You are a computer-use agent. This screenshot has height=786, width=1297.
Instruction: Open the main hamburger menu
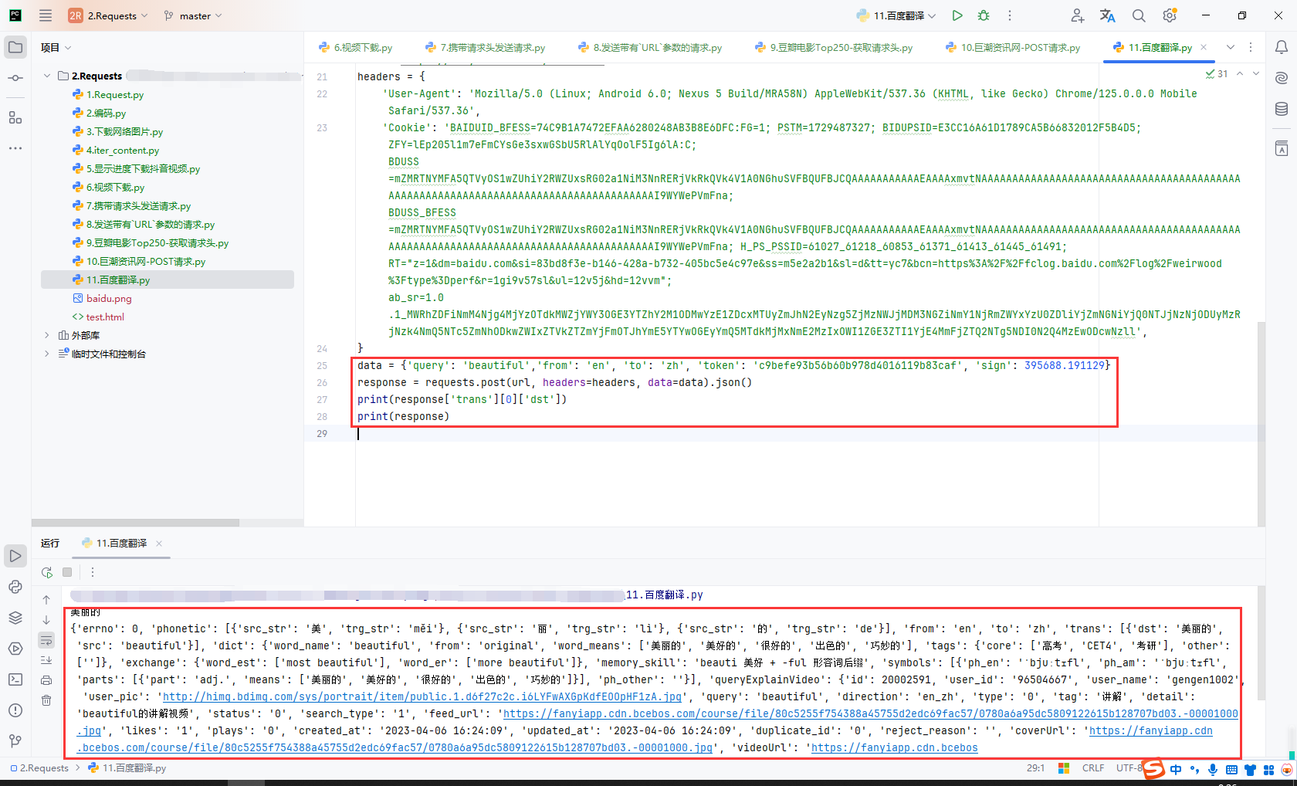(x=46, y=15)
